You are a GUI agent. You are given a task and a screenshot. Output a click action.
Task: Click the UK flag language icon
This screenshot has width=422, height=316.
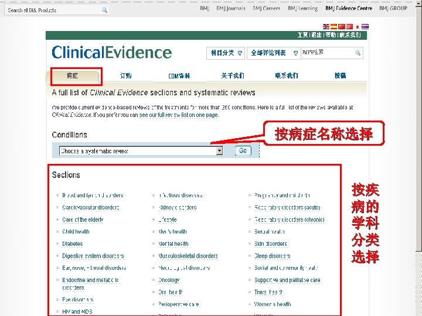[326, 26]
